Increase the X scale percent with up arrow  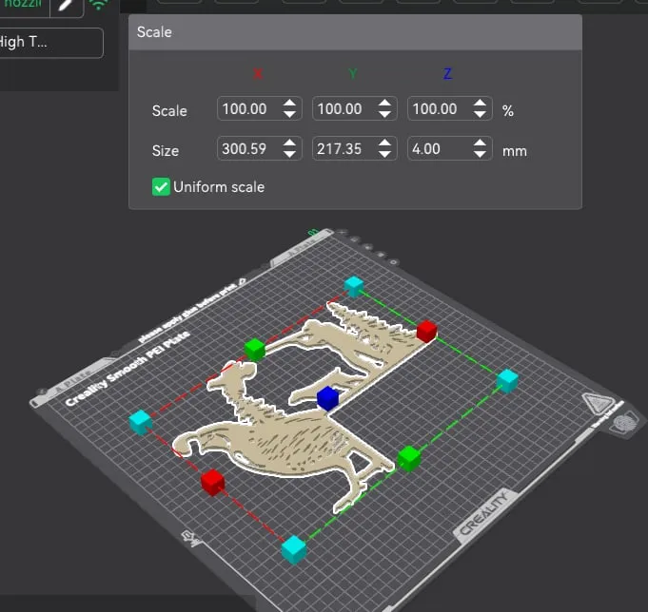click(x=289, y=104)
